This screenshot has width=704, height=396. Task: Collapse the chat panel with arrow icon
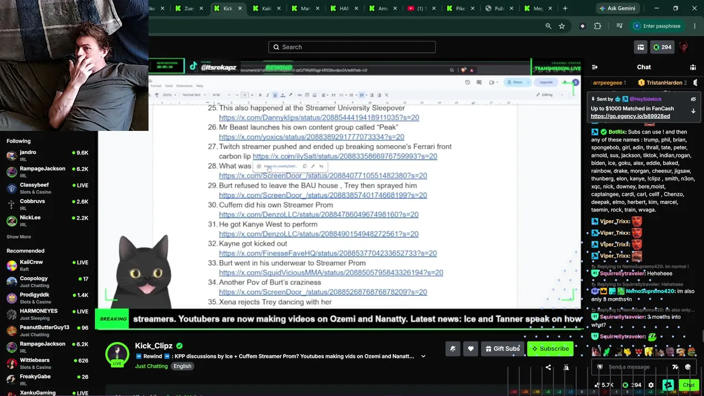coord(595,67)
